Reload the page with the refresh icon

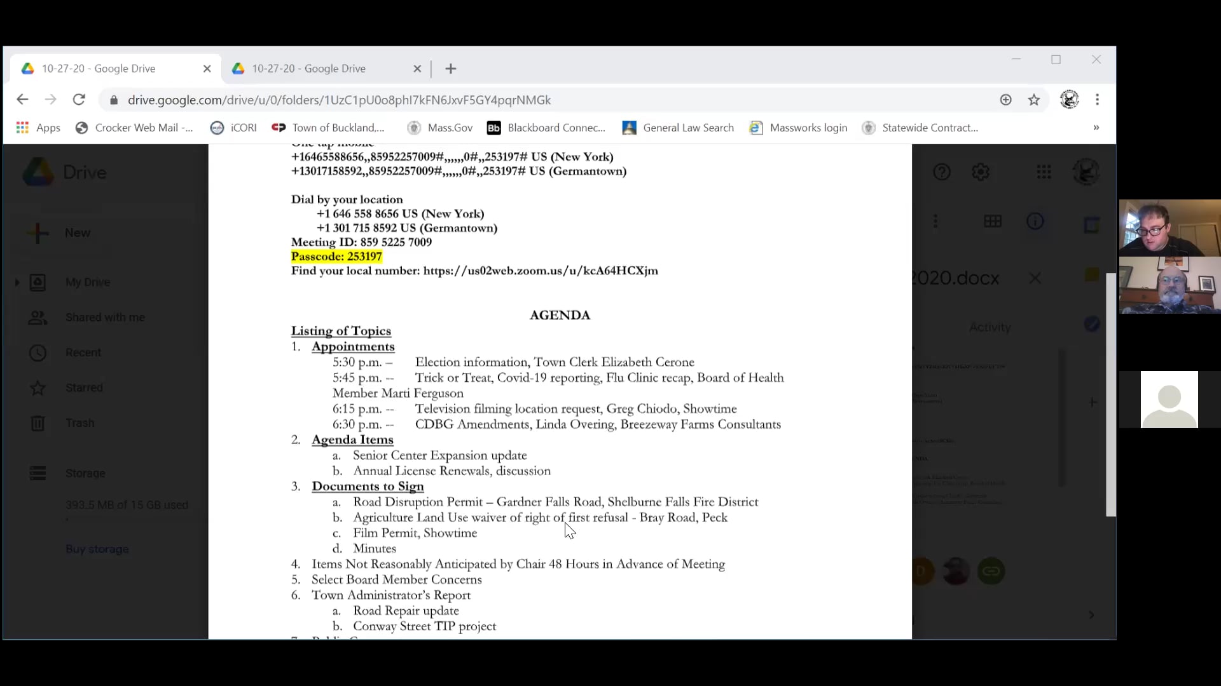pos(79,100)
